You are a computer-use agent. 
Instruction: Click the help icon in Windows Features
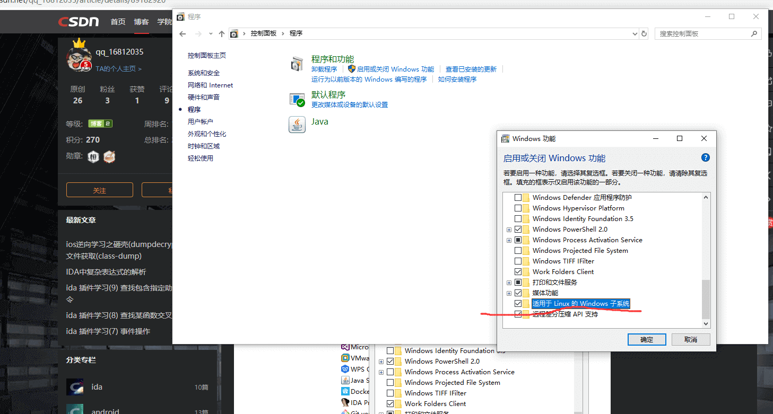pyautogui.click(x=705, y=157)
